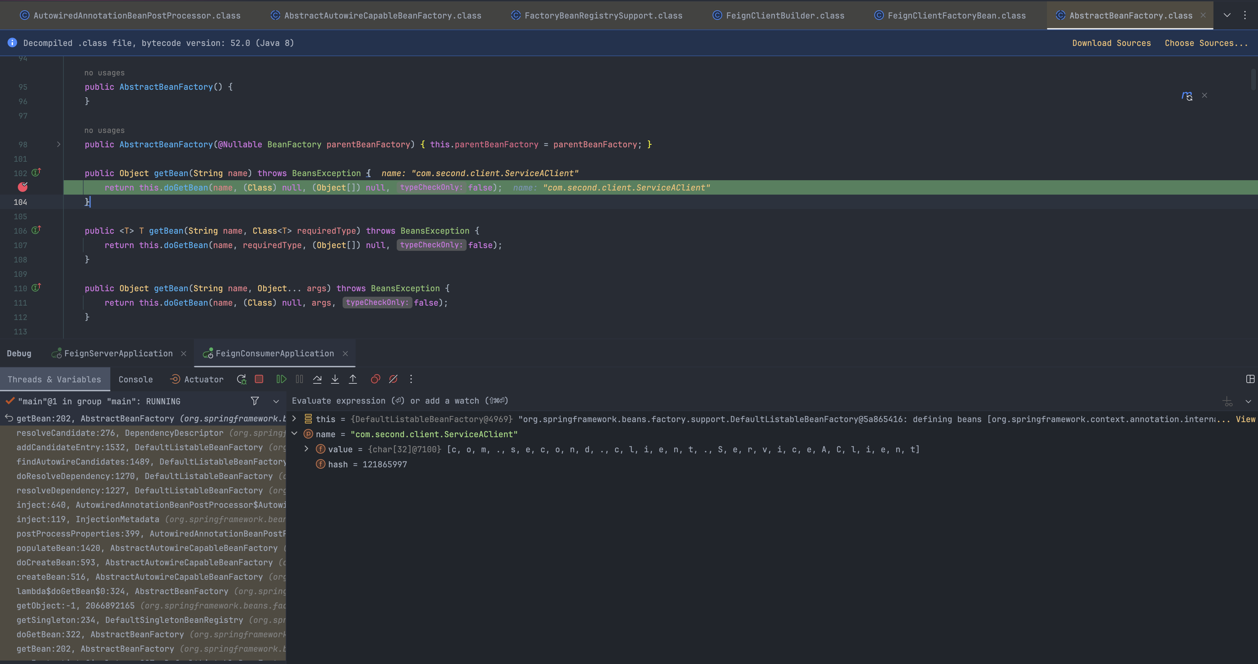1258x664 pixels.
Task: Click the Evaluate expression input field
Action: coord(752,401)
